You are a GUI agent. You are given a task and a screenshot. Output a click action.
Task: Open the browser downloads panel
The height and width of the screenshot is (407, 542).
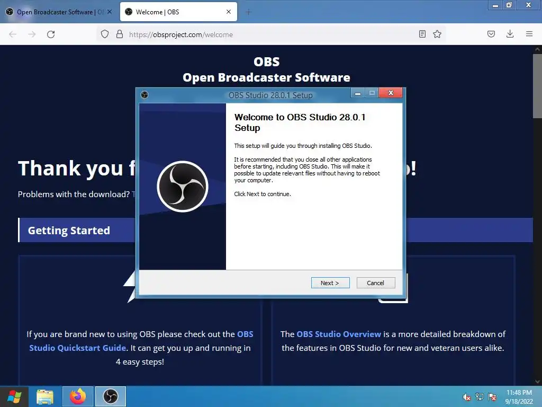[510, 34]
